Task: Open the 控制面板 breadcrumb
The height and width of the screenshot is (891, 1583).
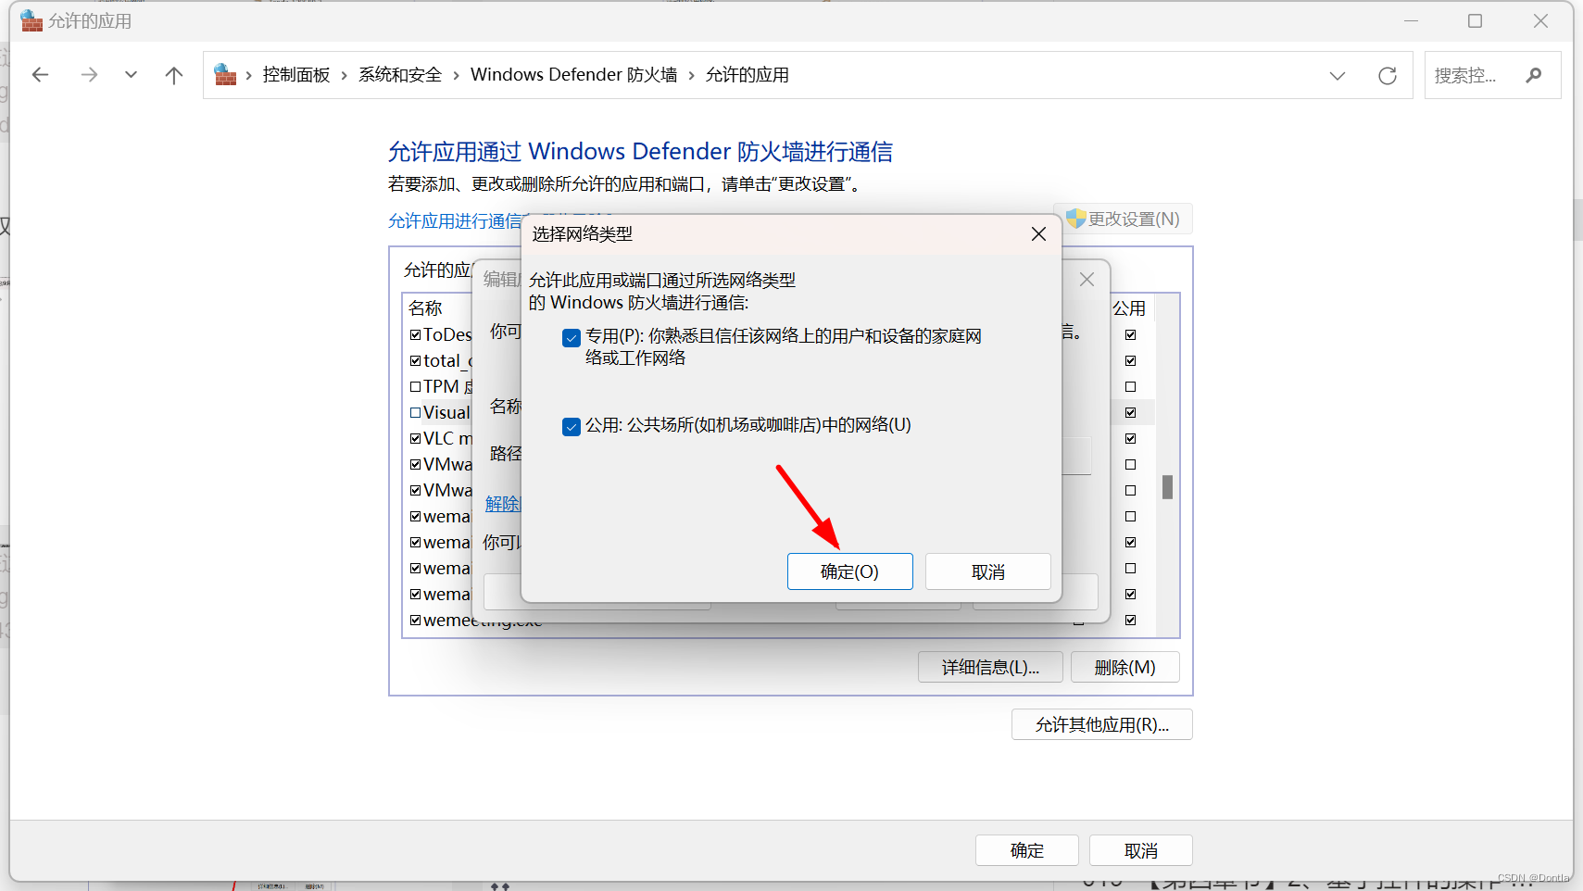Action: [x=296, y=75]
